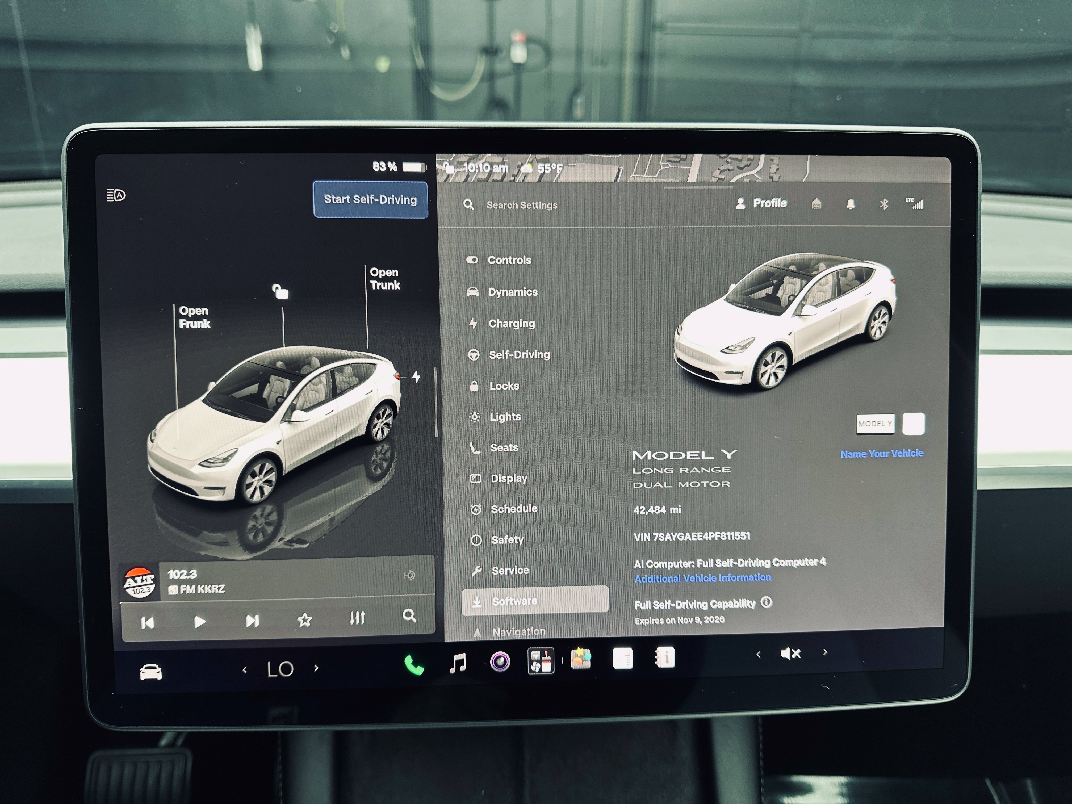Tap the unlock padlock icon above car
This screenshot has width=1072, height=804.
pos(280,291)
